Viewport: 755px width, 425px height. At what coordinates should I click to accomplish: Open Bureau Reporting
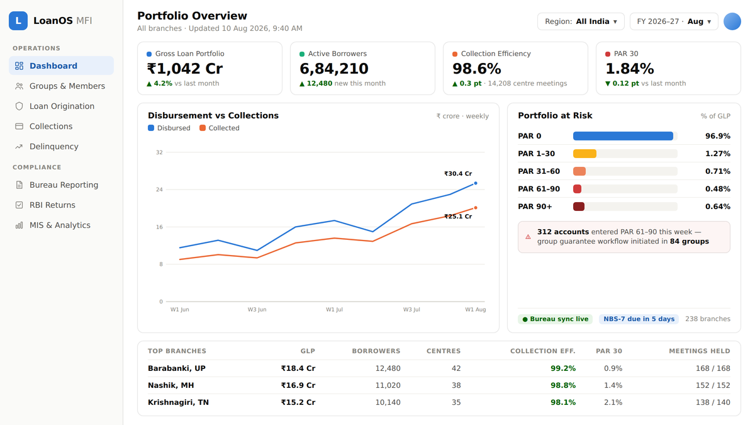tap(61, 185)
